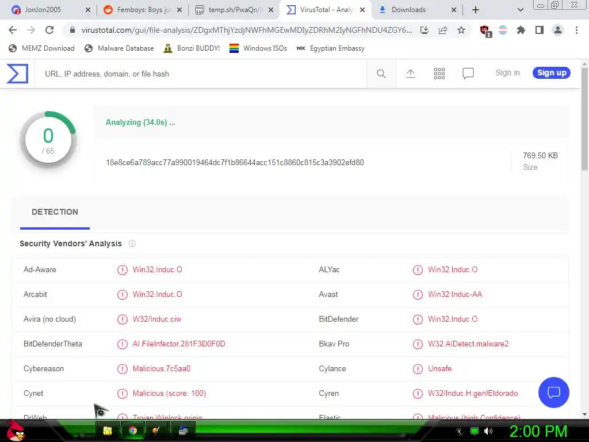Click the search magnifier icon

381,74
